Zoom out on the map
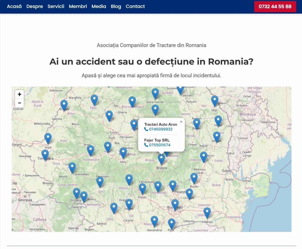This screenshot has height=249, width=302. (x=19, y=103)
